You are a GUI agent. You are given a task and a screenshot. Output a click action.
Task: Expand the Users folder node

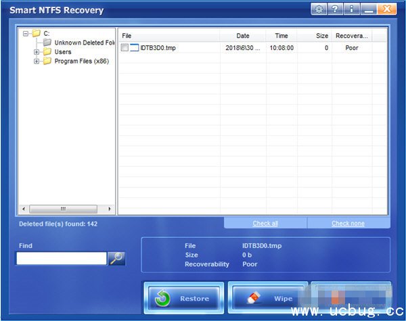coord(37,52)
